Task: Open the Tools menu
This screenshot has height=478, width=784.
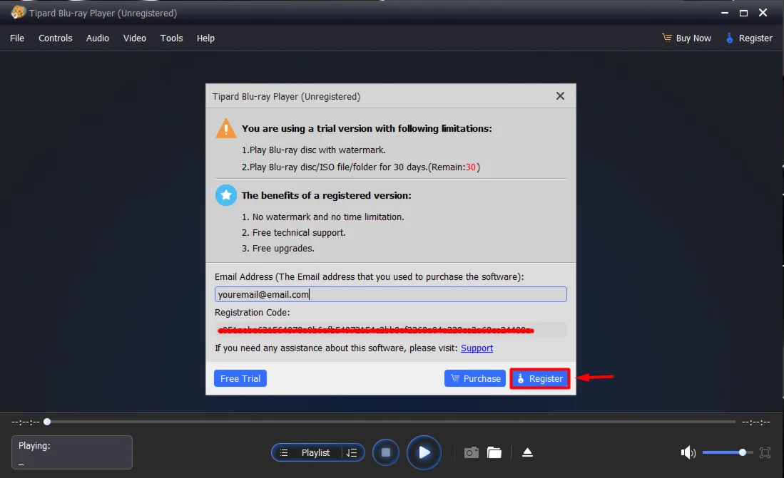Action: point(171,38)
